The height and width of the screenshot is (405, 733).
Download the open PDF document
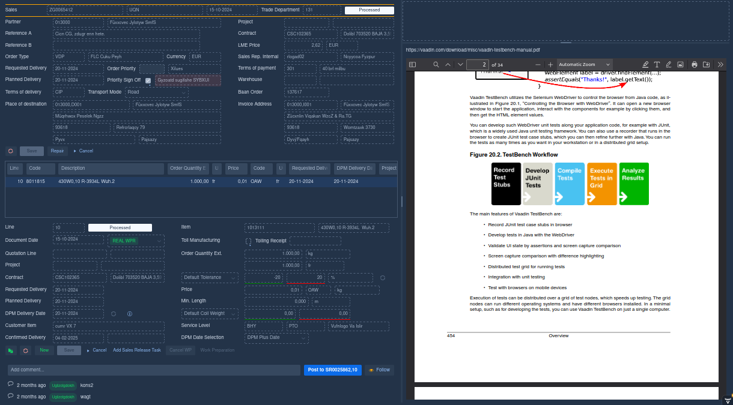pos(707,64)
